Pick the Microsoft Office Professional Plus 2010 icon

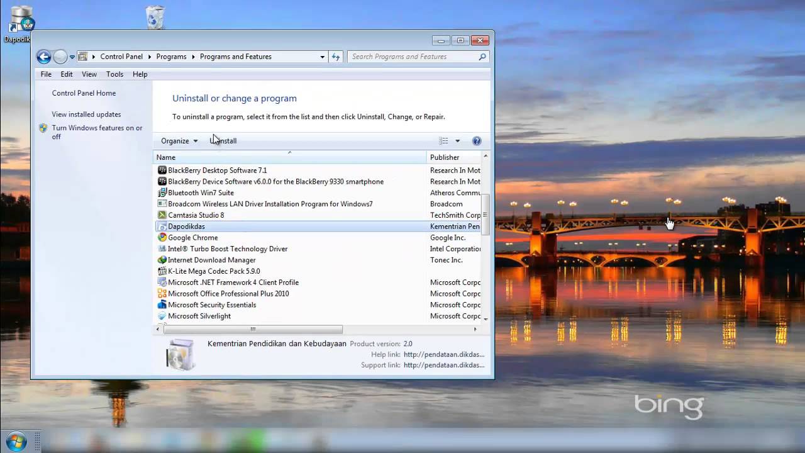(x=162, y=294)
